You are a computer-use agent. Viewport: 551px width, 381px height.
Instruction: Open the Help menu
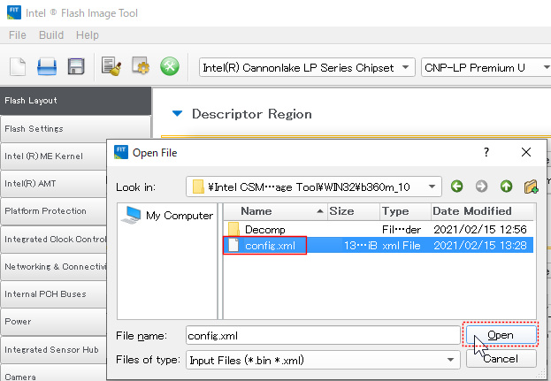click(x=87, y=35)
